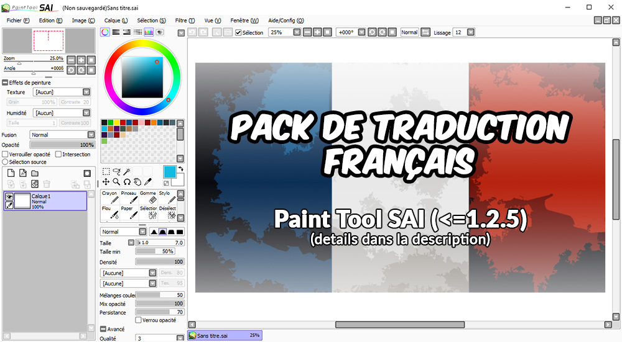The height and width of the screenshot is (342, 622).
Task: Show the color wheel panel
Action: [105, 32]
